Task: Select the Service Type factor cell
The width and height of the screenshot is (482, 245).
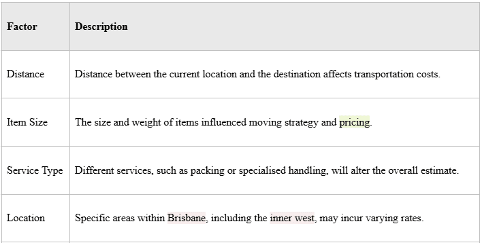Action: (35, 170)
